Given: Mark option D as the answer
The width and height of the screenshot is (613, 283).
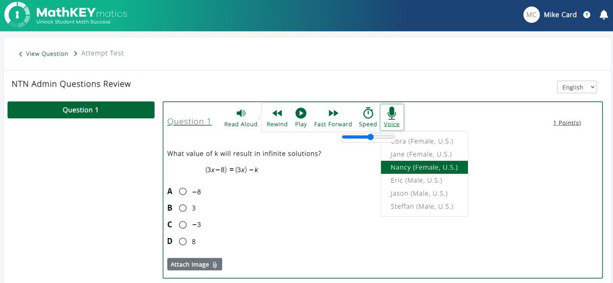Looking at the screenshot, I should [182, 241].
